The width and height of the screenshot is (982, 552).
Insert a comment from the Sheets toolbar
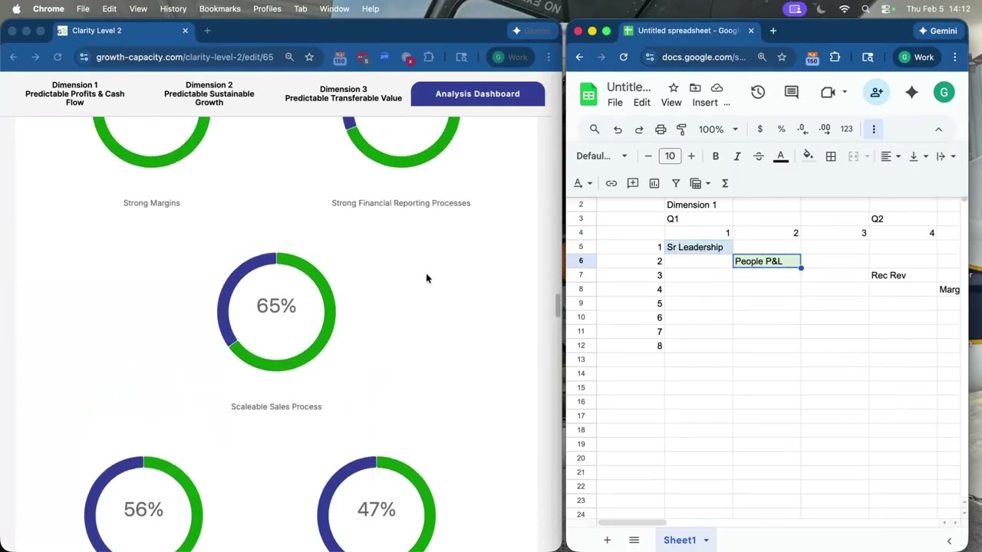[x=633, y=183]
